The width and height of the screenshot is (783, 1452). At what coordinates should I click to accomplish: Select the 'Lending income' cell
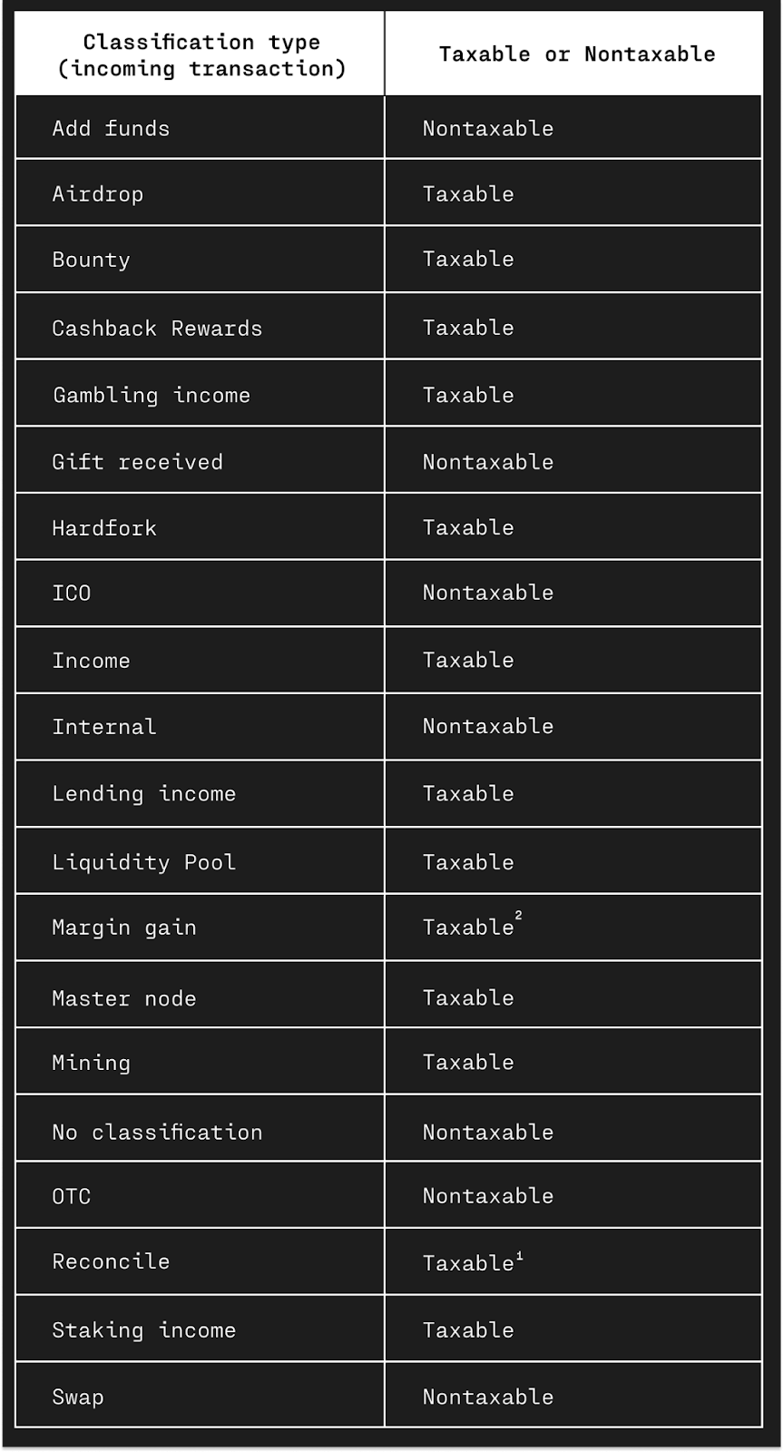coord(201,793)
